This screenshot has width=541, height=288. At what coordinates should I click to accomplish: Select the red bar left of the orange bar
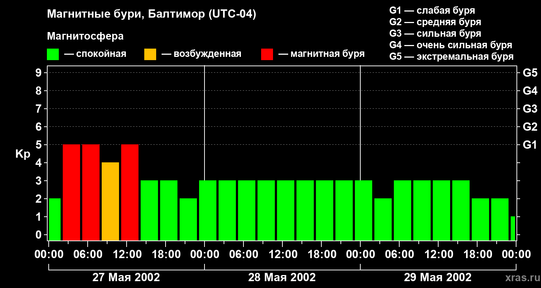coord(91,192)
